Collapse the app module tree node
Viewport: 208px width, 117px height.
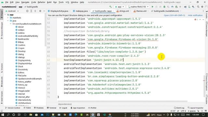point(5,15)
